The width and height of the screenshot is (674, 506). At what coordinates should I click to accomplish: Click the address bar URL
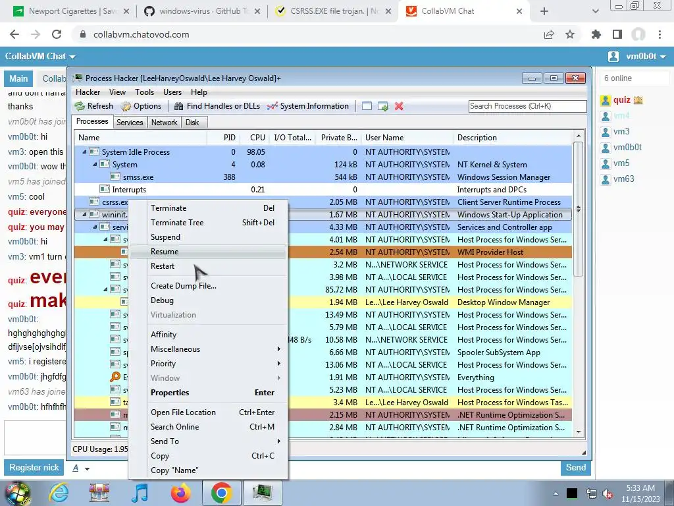pyautogui.click(x=141, y=34)
